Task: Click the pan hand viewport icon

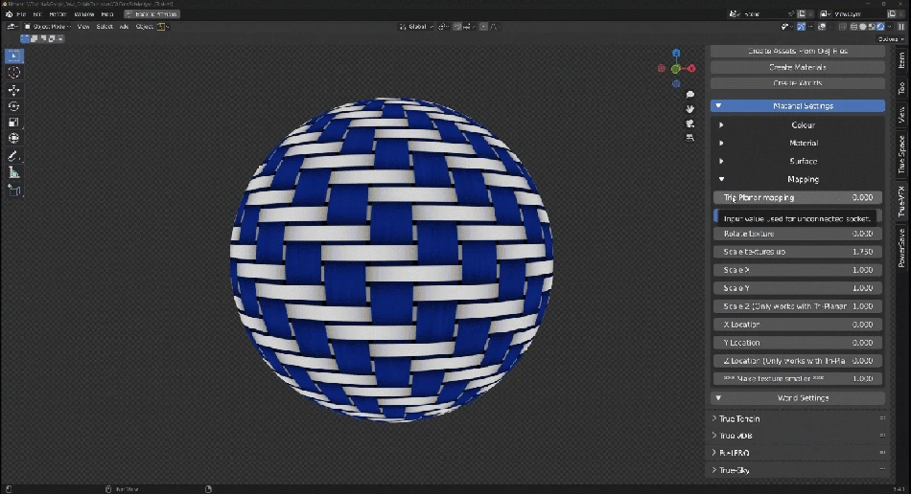Action: [x=689, y=109]
